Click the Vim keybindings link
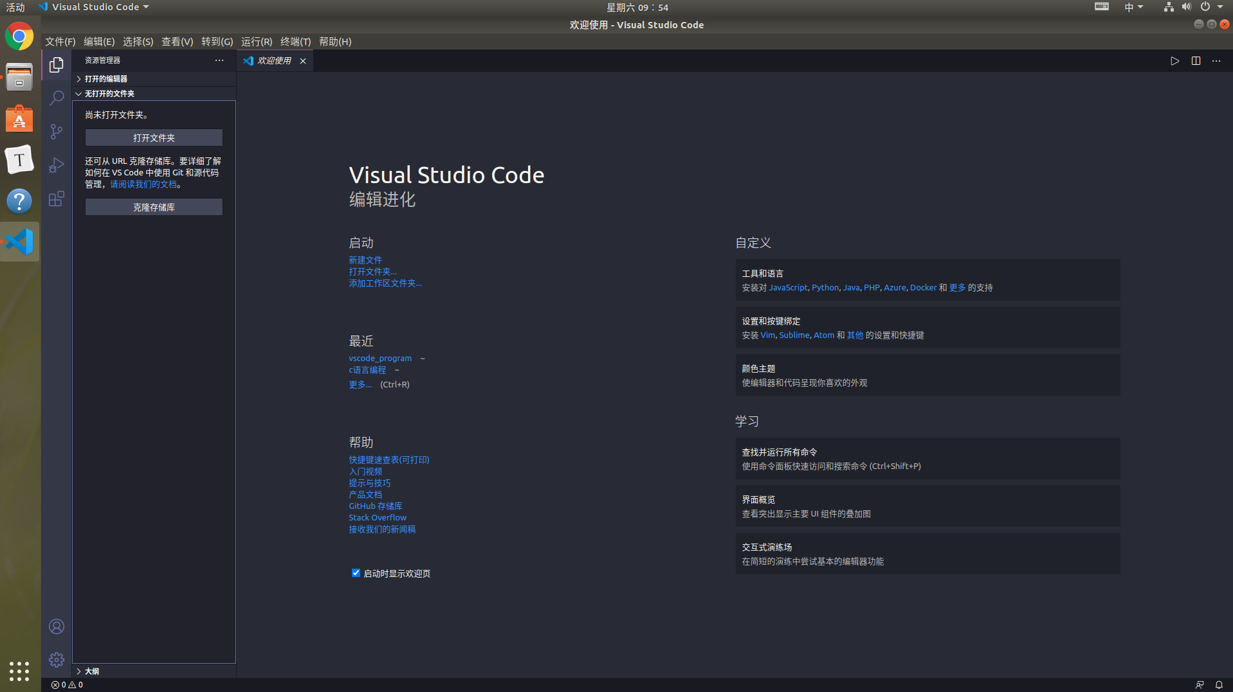The image size is (1233, 692). click(768, 335)
